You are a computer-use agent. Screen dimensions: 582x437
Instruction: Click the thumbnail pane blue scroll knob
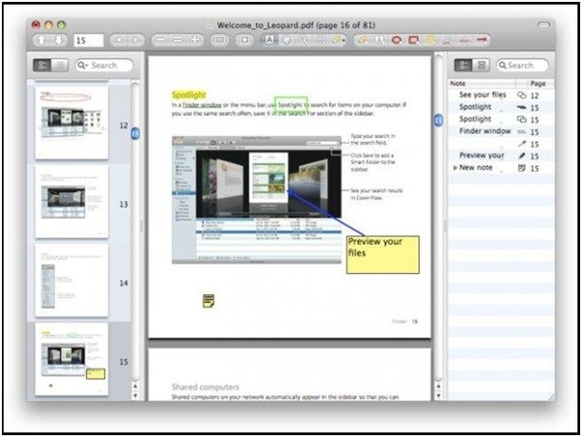click(x=135, y=133)
